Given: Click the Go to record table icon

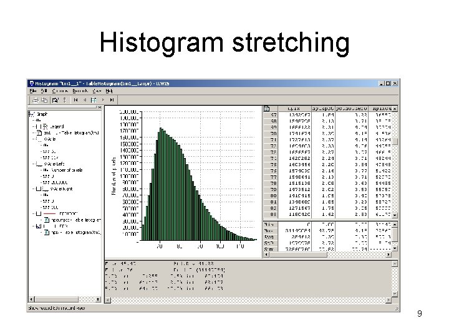Looking at the screenshot, I should click(x=94, y=100).
